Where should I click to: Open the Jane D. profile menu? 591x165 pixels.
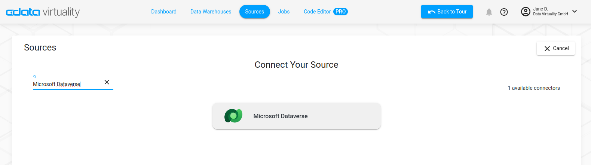(550, 12)
